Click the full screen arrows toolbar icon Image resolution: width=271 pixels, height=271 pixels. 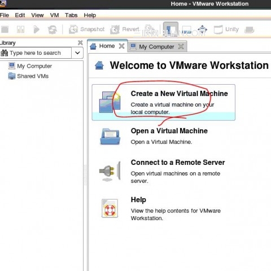click(x=202, y=29)
